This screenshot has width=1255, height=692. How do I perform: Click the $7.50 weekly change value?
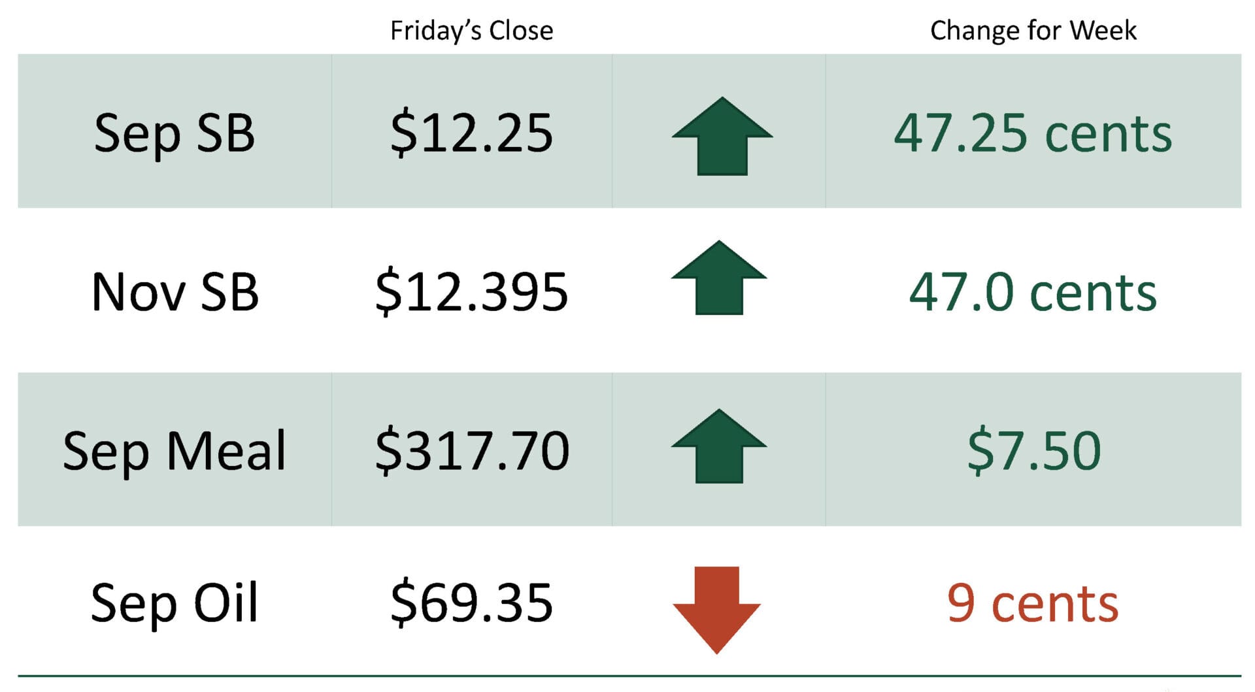(x=1034, y=450)
